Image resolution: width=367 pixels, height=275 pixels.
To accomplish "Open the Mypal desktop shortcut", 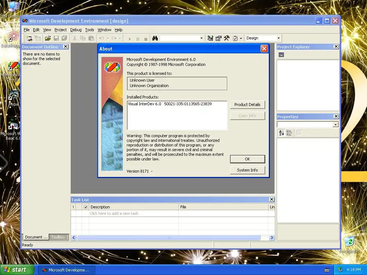I will click(x=13, y=98).
